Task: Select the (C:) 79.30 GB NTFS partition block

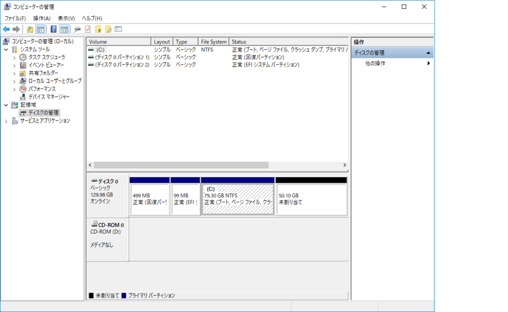Action: (238, 196)
